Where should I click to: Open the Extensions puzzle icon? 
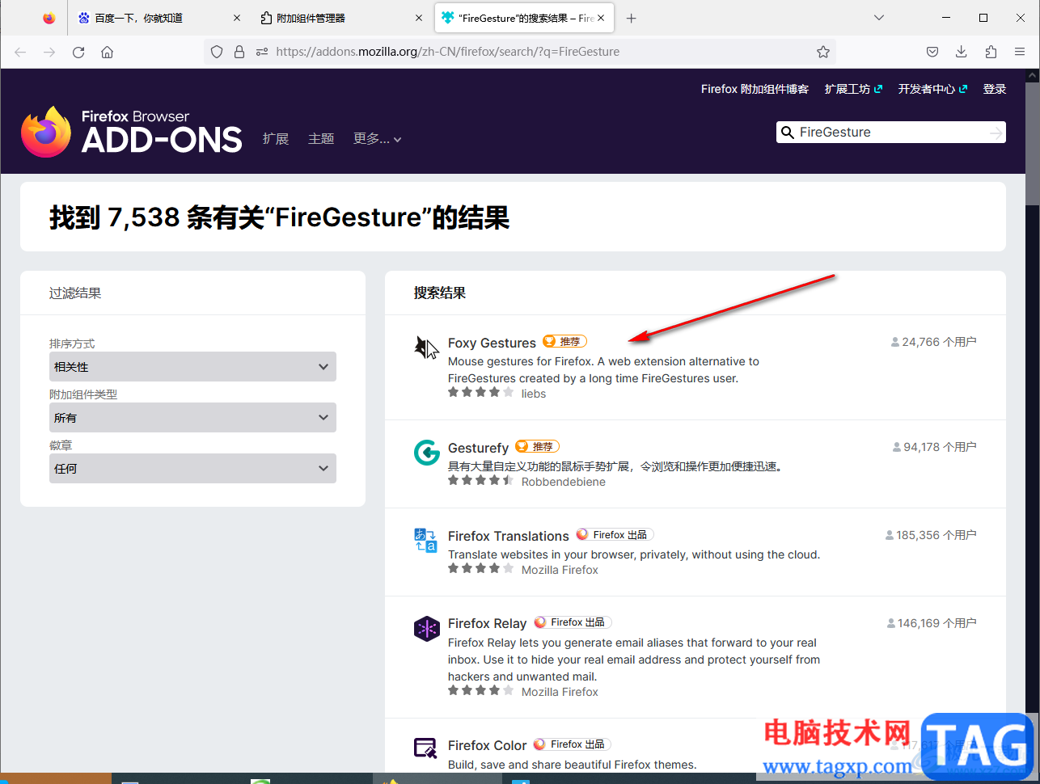(x=991, y=52)
